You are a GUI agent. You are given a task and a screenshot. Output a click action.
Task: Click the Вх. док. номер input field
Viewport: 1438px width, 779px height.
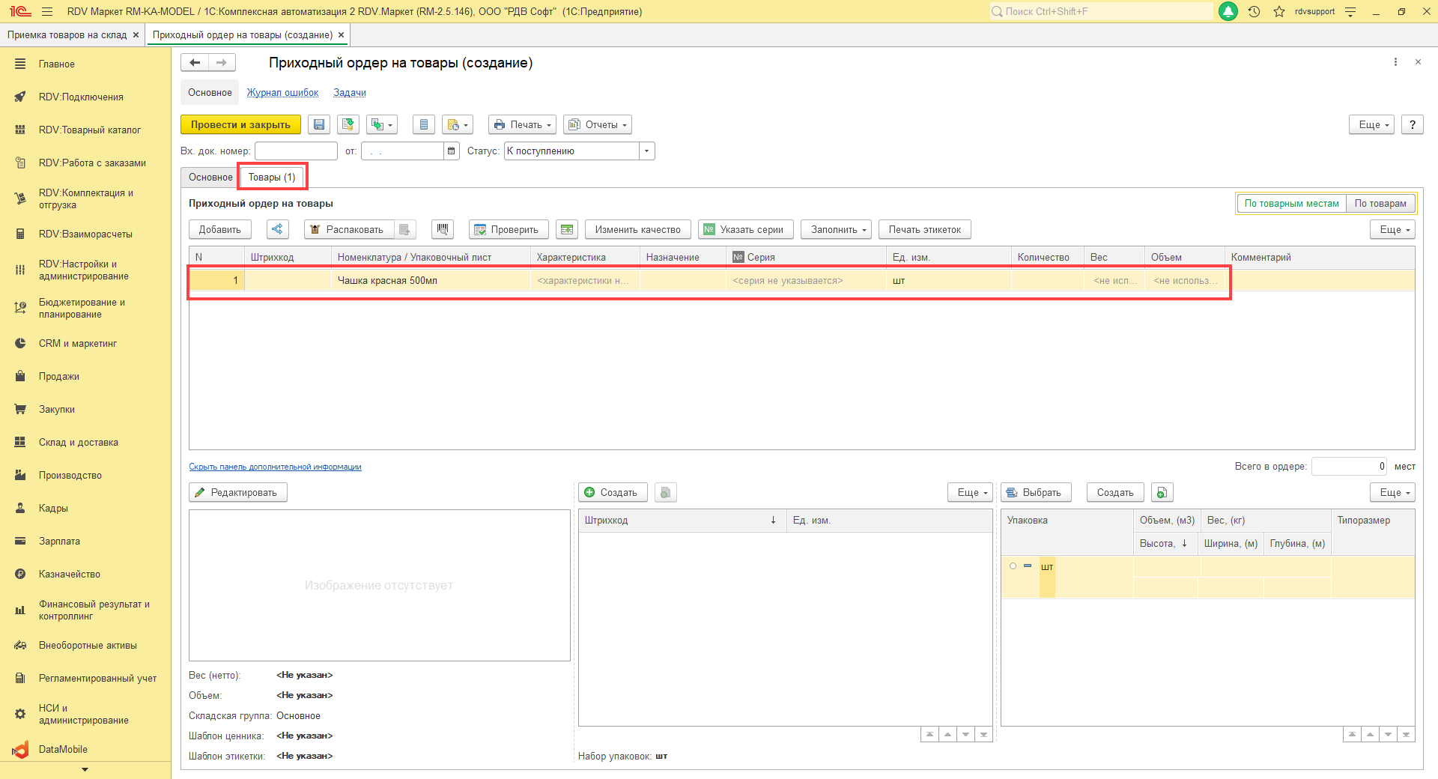(x=296, y=151)
